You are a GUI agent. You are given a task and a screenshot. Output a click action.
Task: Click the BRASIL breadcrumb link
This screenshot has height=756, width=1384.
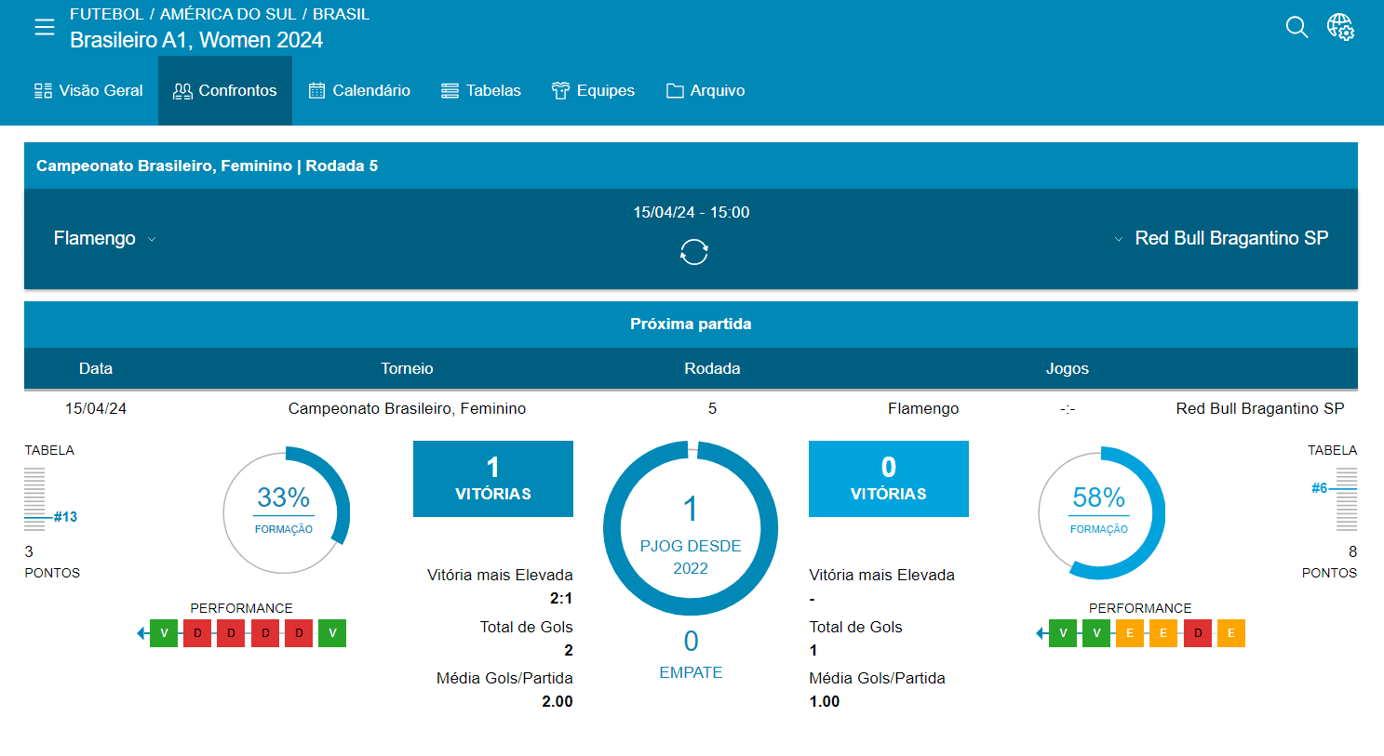[x=342, y=14]
